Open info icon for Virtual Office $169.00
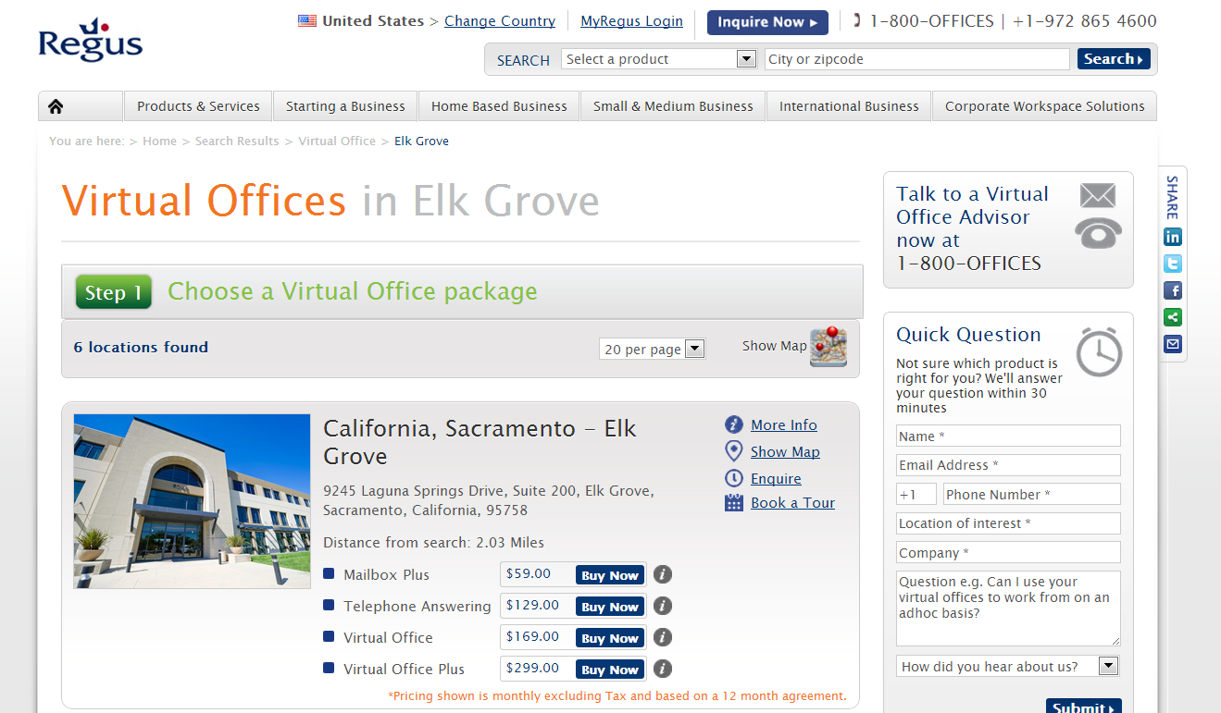The height and width of the screenshot is (713, 1221). tap(663, 637)
